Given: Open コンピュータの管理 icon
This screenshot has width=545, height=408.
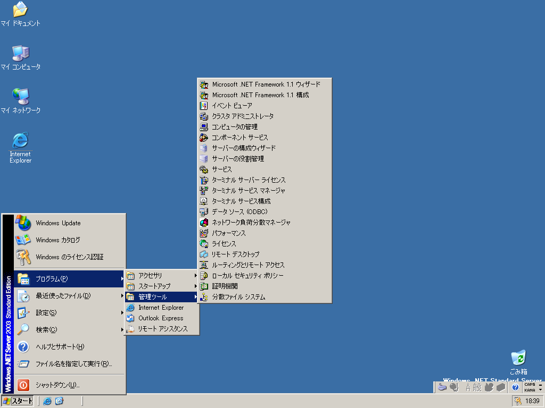Looking at the screenshot, I should click(204, 127).
